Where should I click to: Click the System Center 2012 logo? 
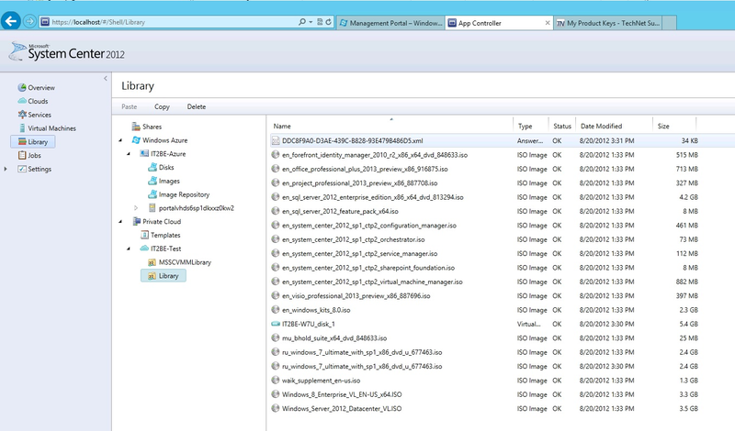tap(66, 52)
